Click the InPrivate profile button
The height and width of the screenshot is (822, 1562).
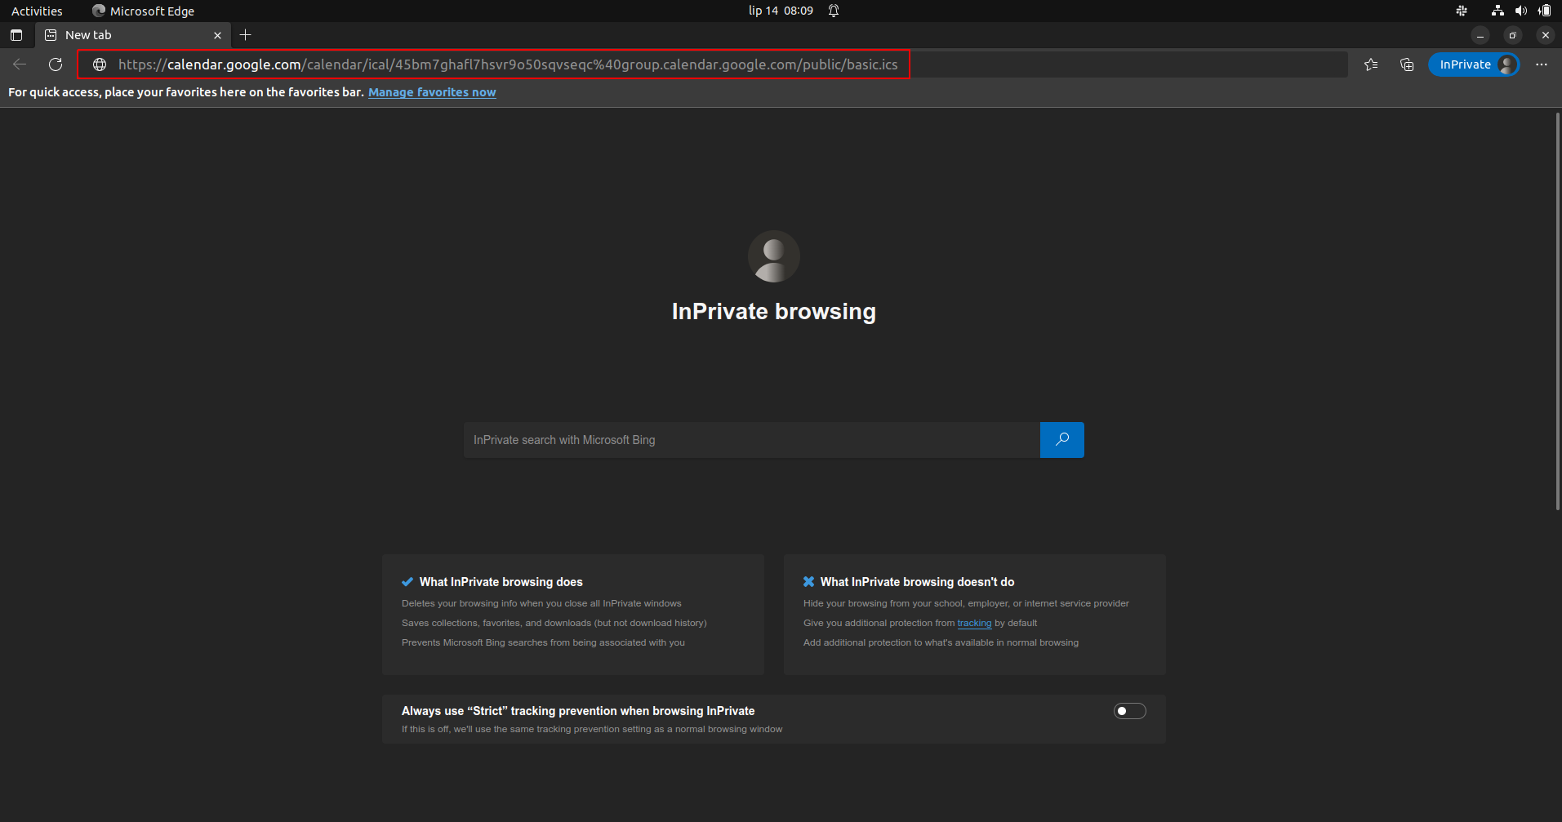click(1474, 64)
